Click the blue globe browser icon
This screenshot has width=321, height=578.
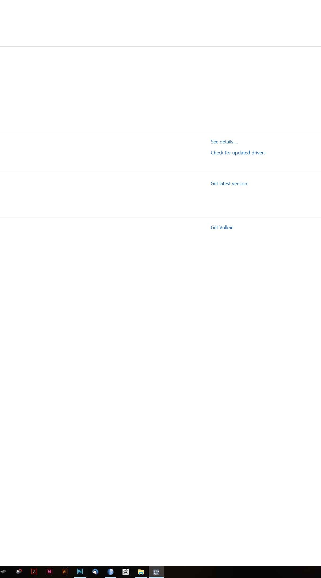click(x=110, y=572)
